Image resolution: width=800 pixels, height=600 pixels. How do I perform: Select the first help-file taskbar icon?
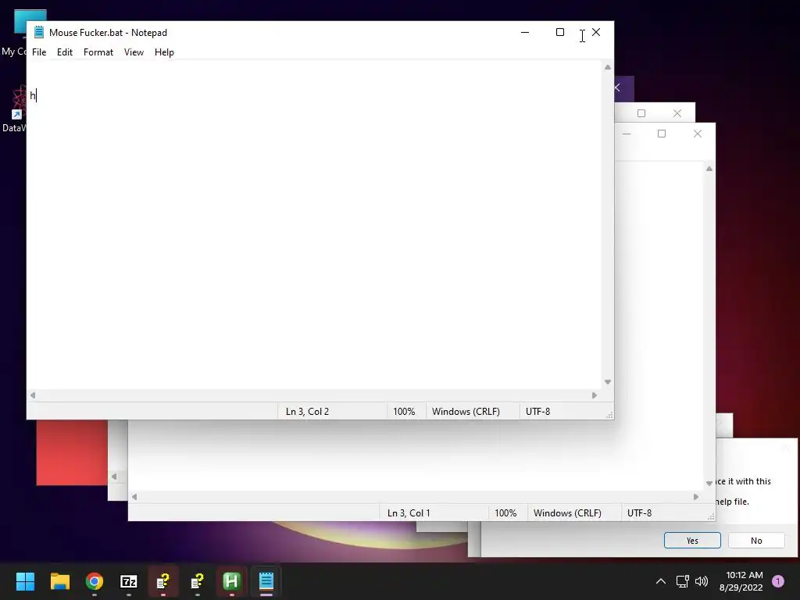pyautogui.click(x=163, y=581)
